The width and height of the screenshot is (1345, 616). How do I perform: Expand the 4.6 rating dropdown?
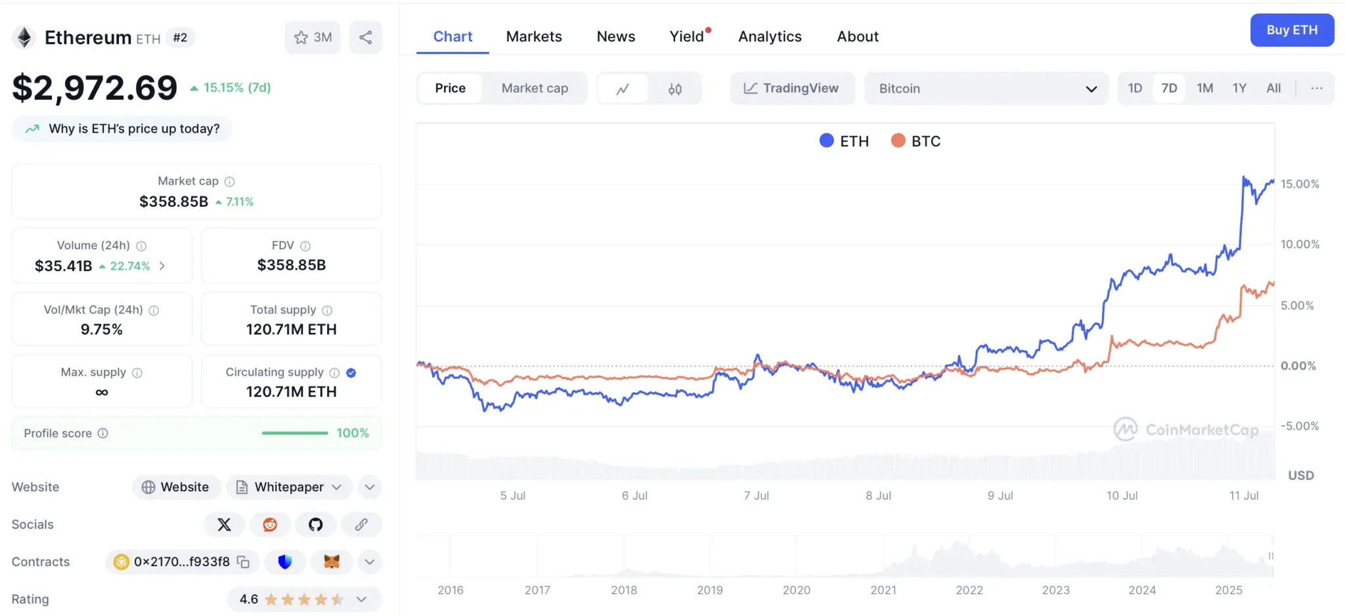click(304, 600)
